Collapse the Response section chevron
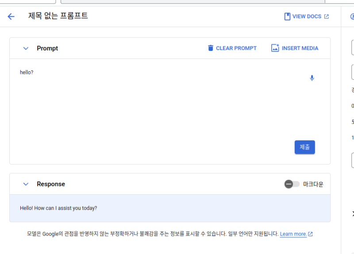 tap(26, 184)
